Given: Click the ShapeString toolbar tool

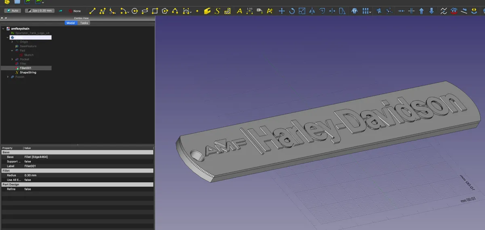Looking at the screenshot, I should (217, 11).
